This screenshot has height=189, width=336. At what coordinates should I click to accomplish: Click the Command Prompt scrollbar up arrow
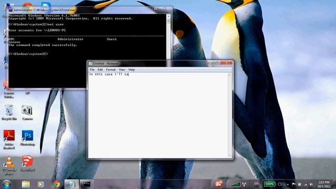[169, 16]
